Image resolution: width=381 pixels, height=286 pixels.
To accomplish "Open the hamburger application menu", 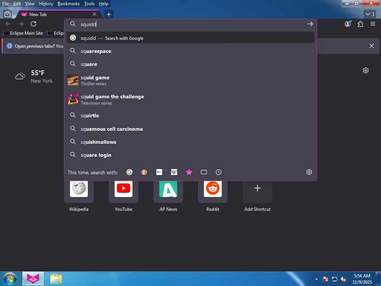I will 373,24.
